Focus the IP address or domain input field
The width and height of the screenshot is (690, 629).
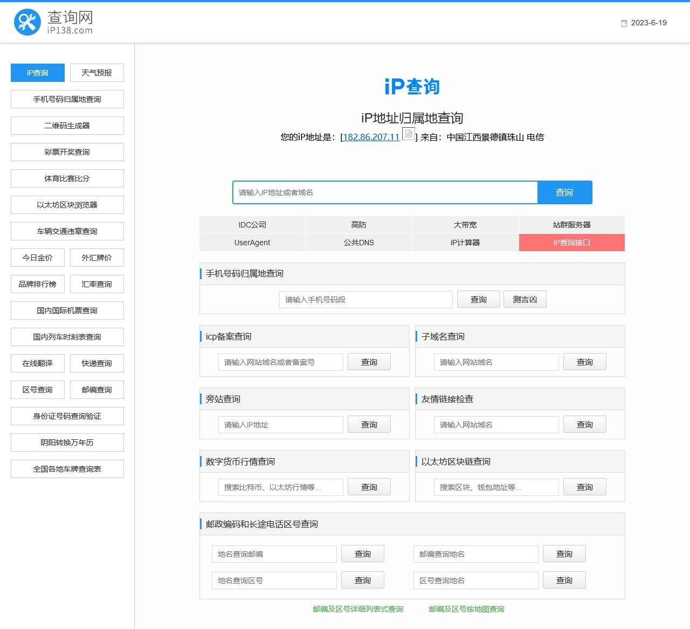(x=385, y=192)
